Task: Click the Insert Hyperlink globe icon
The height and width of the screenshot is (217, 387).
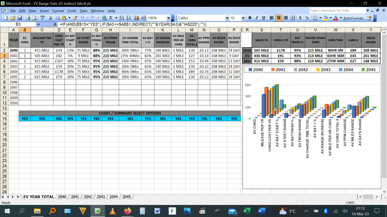Action: pyautogui.click(x=104, y=18)
